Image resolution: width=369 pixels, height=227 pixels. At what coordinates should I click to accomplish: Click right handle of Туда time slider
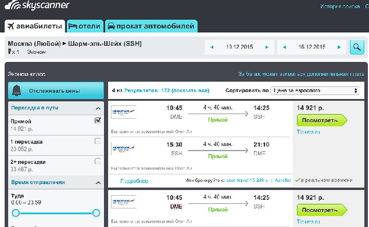96,213
